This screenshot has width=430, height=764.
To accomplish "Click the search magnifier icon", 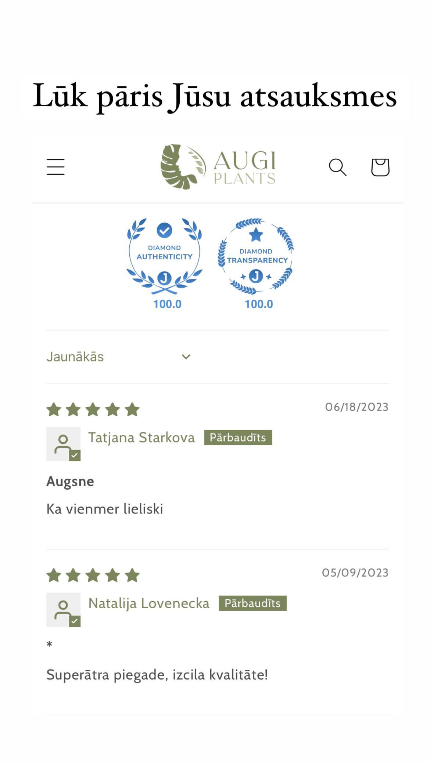I will 337,167.
